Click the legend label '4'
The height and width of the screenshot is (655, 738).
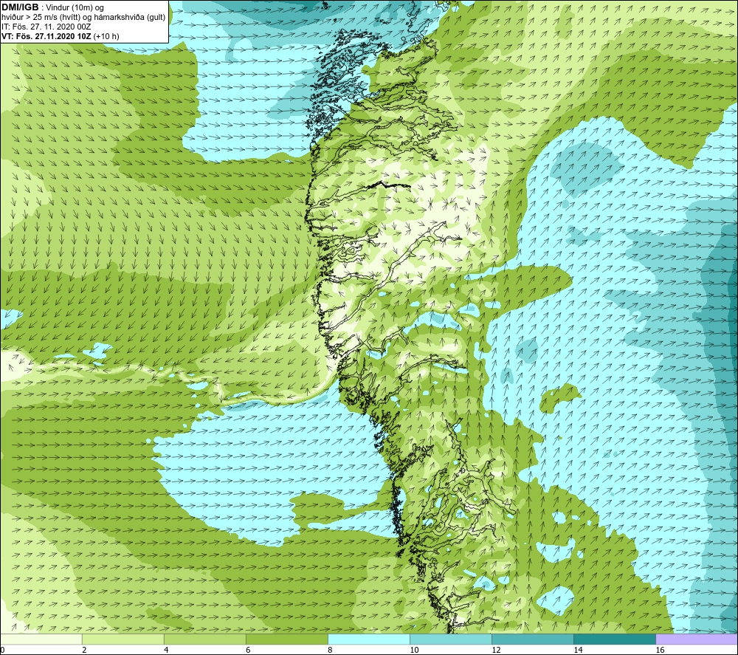coord(166,651)
